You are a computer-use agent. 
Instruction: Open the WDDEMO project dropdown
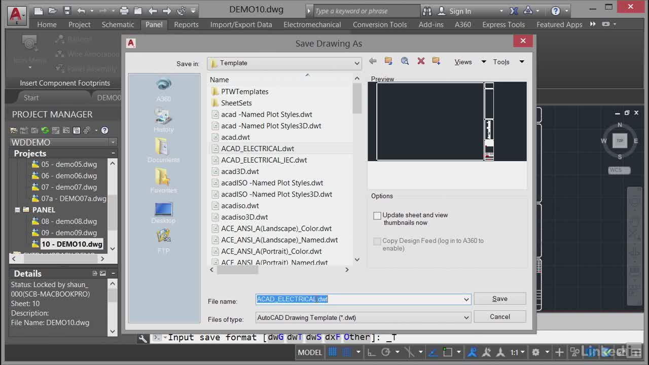coord(113,142)
